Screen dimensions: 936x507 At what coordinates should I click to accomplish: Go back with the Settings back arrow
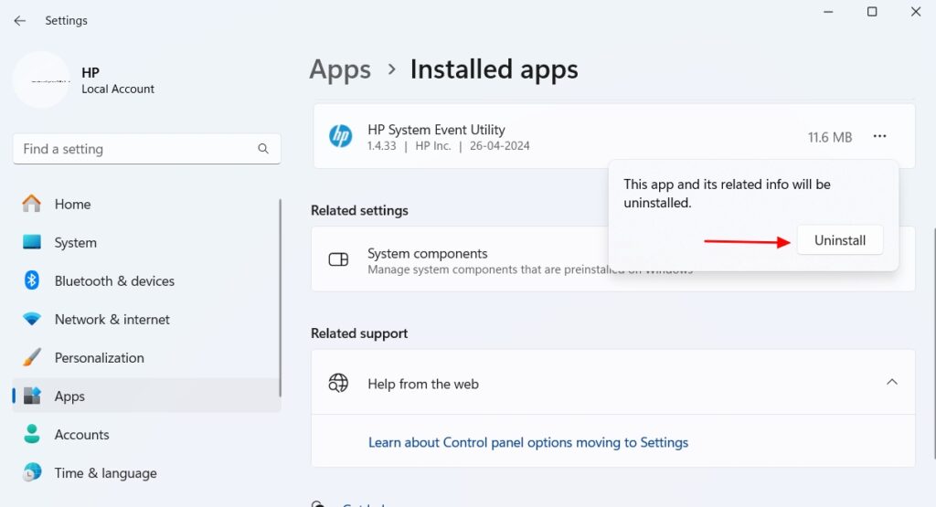(20, 21)
